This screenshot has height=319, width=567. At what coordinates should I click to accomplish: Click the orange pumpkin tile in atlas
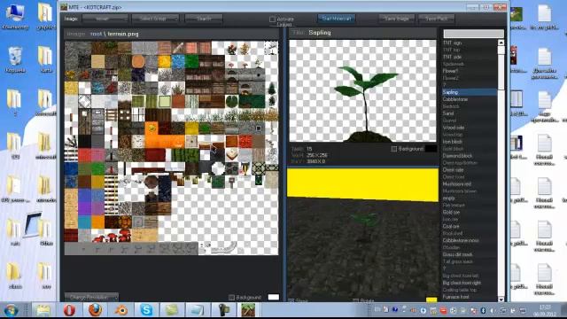(x=151, y=128)
